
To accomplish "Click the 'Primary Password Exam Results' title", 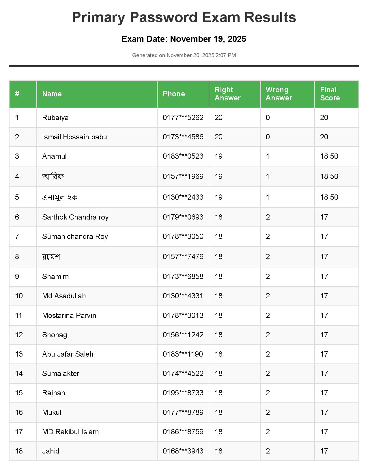I will [184, 17].
